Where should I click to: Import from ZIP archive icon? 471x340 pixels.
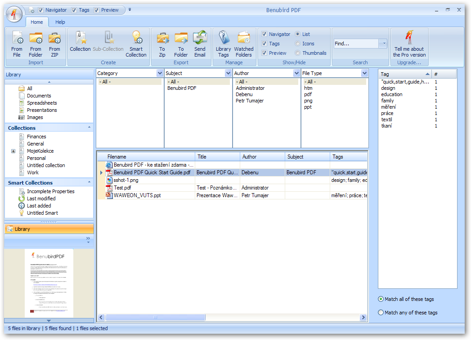(x=54, y=44)
